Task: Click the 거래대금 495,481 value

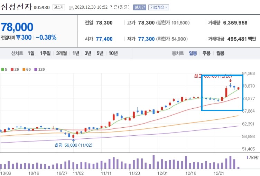Action: [237, 39]
